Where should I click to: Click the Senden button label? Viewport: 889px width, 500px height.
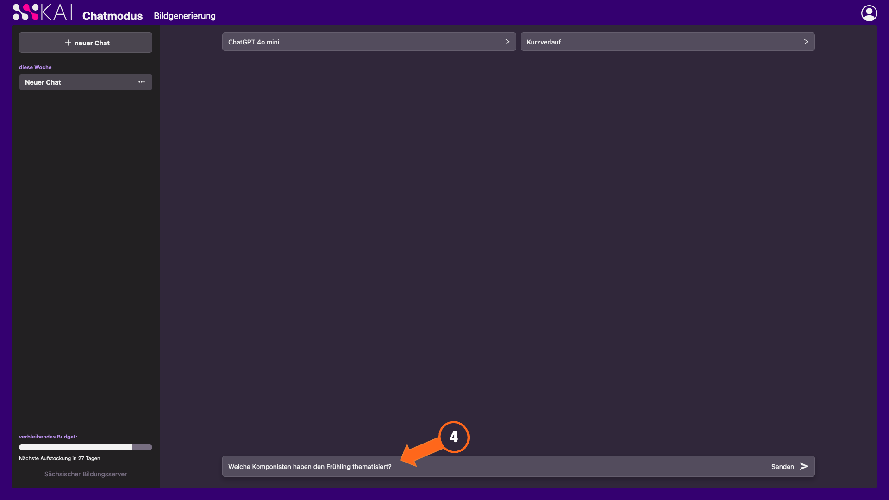click(x=783, y=467)
